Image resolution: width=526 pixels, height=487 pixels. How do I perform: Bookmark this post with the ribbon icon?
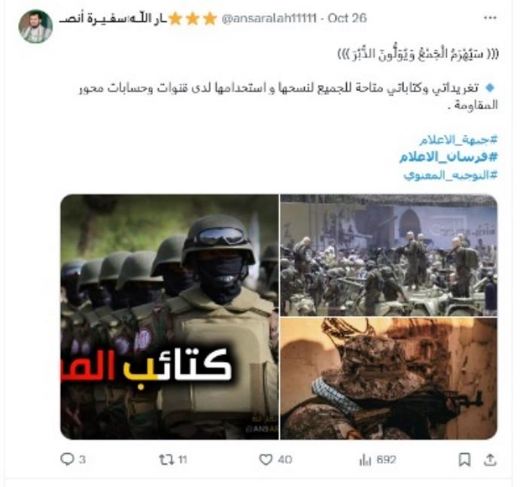(x=464, y=459)
